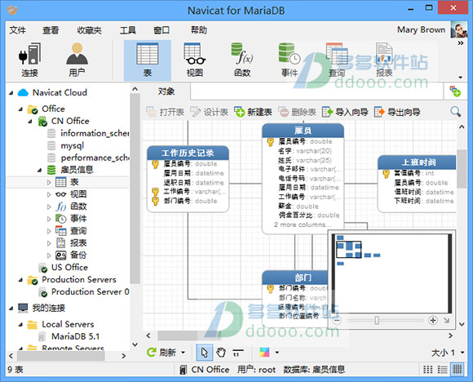Select the 视图 view toolbar icon

pyautogui.click(x=195, y=60)
